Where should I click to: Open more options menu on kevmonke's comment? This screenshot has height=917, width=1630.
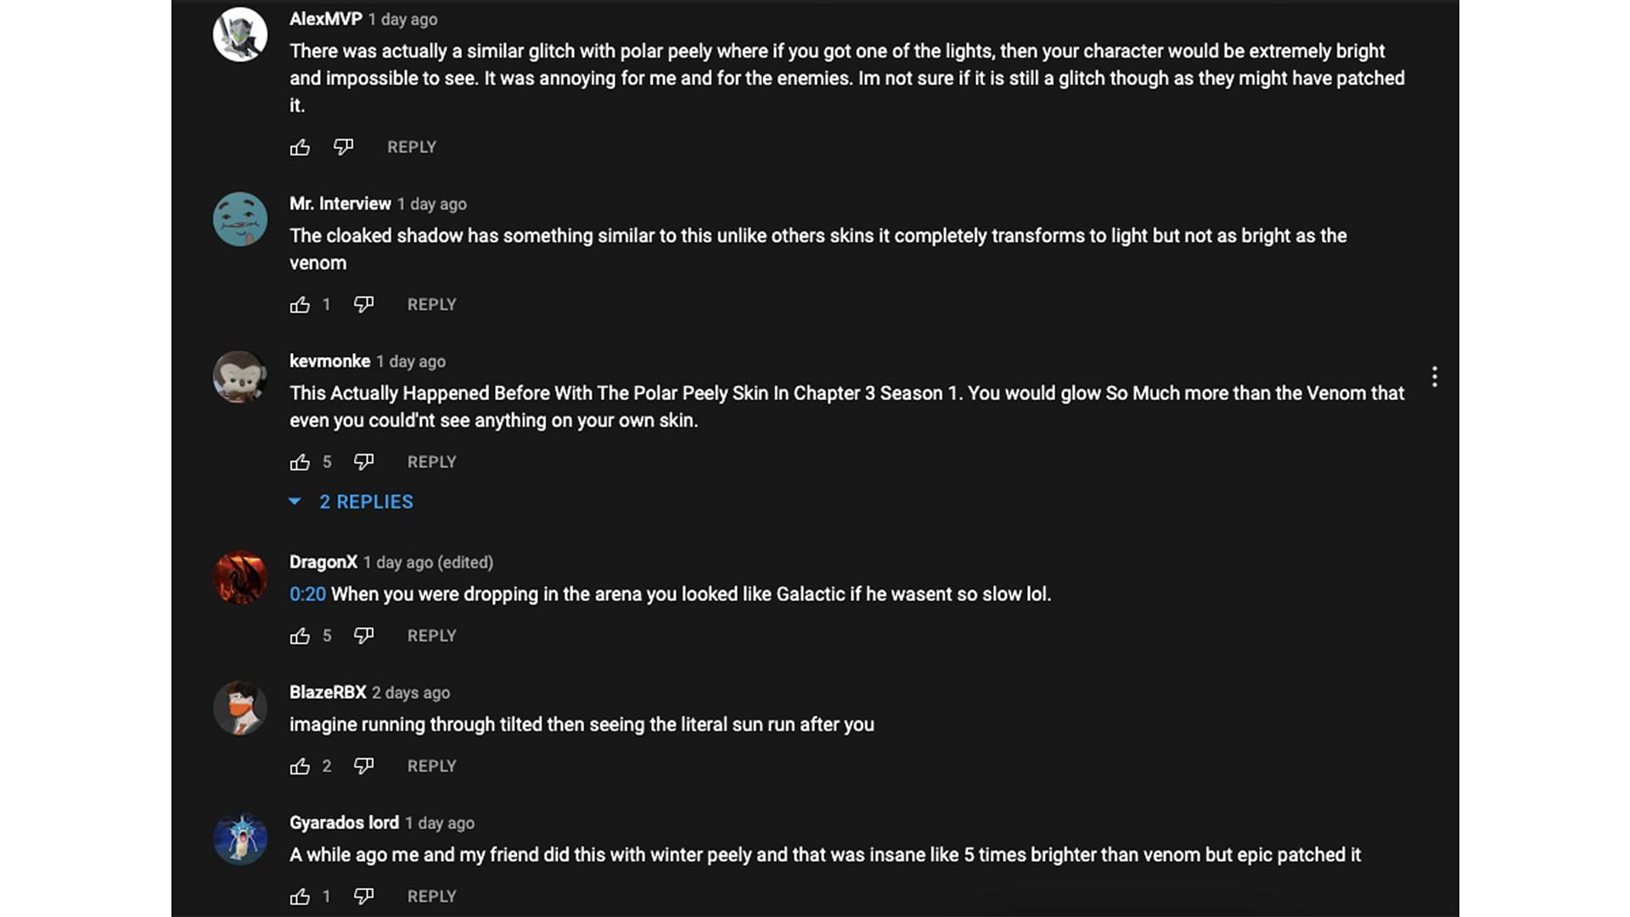tap(1435, 377)
